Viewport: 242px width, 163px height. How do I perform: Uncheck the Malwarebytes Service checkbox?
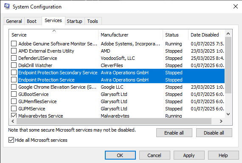click(x=14, y=115)
